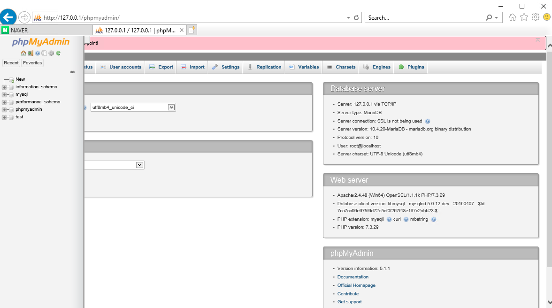The height and width of the screenshot is (308, 552).
Task: Open the Replication tab
Action: 264,67
